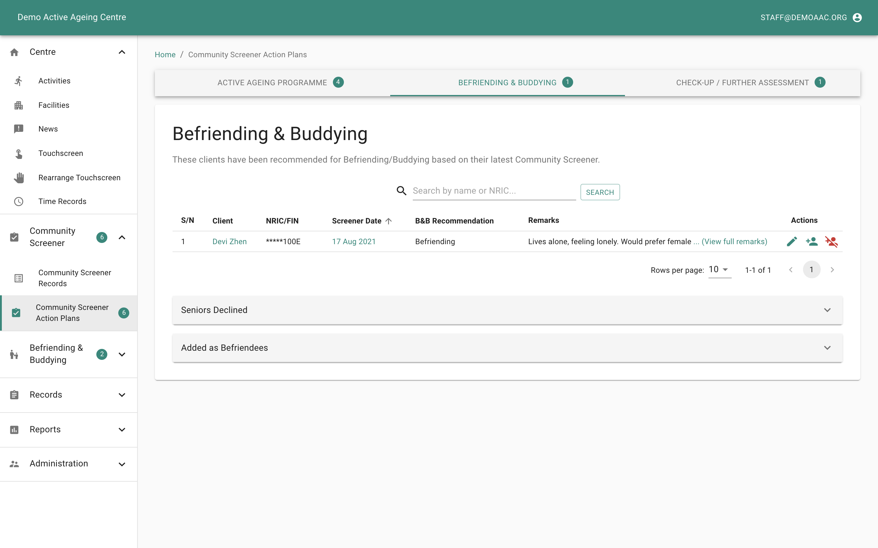Expand the Added as Befriendees panel
Image resolution: width=878 pixels, height=548 pixels.
pos(507,348)
